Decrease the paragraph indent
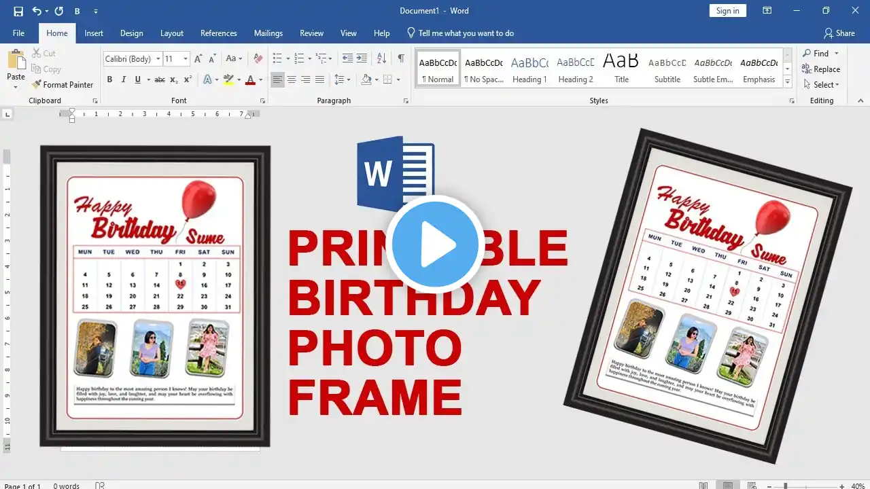 click(347, 59)
